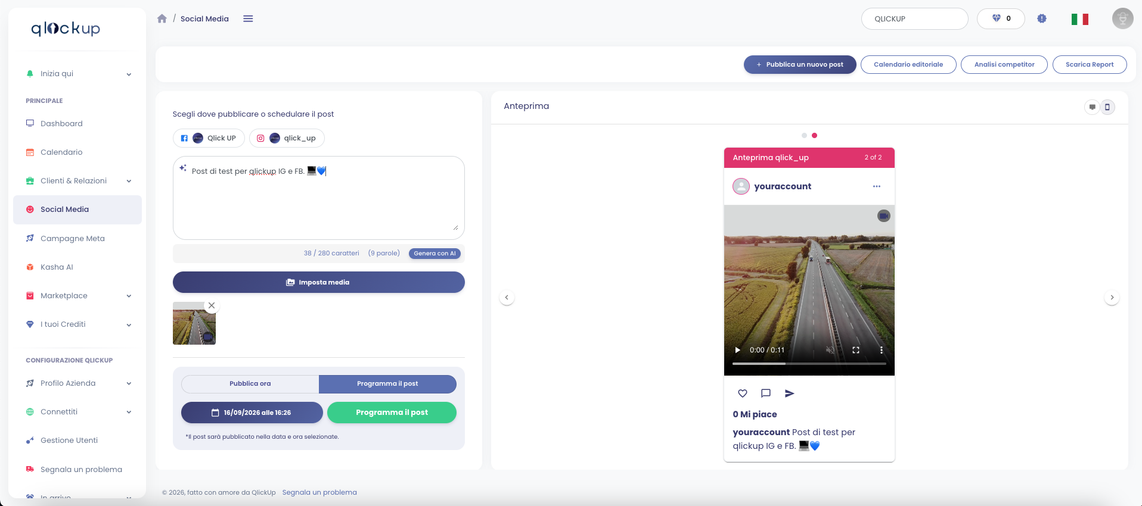Open Calendario in sidebar

77,152
